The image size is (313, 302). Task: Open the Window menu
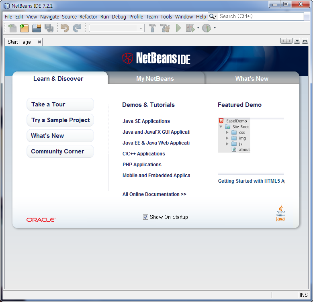(184, 16)
